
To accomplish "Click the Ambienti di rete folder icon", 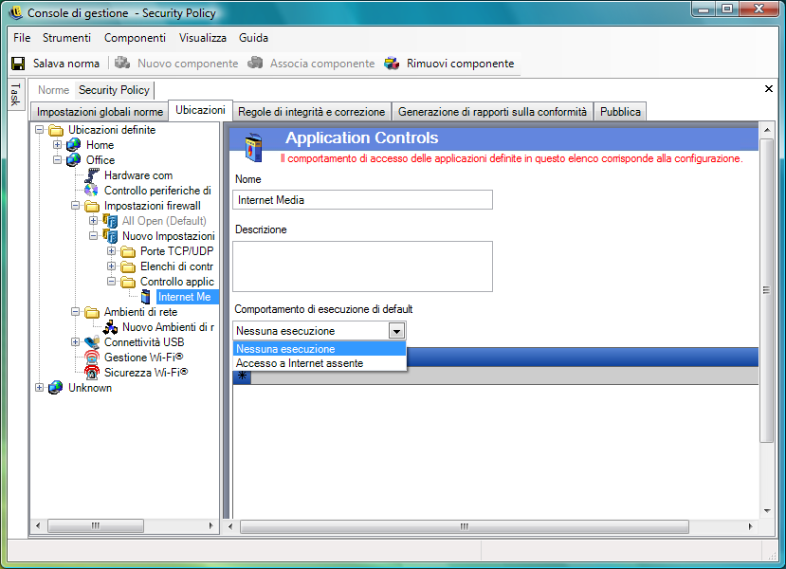I will coord(92,312).
